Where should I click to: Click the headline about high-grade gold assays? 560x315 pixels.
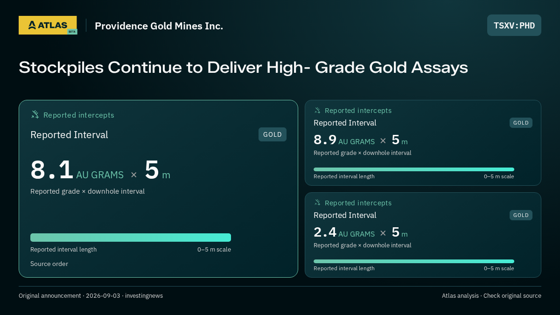[x=243, y=67]
